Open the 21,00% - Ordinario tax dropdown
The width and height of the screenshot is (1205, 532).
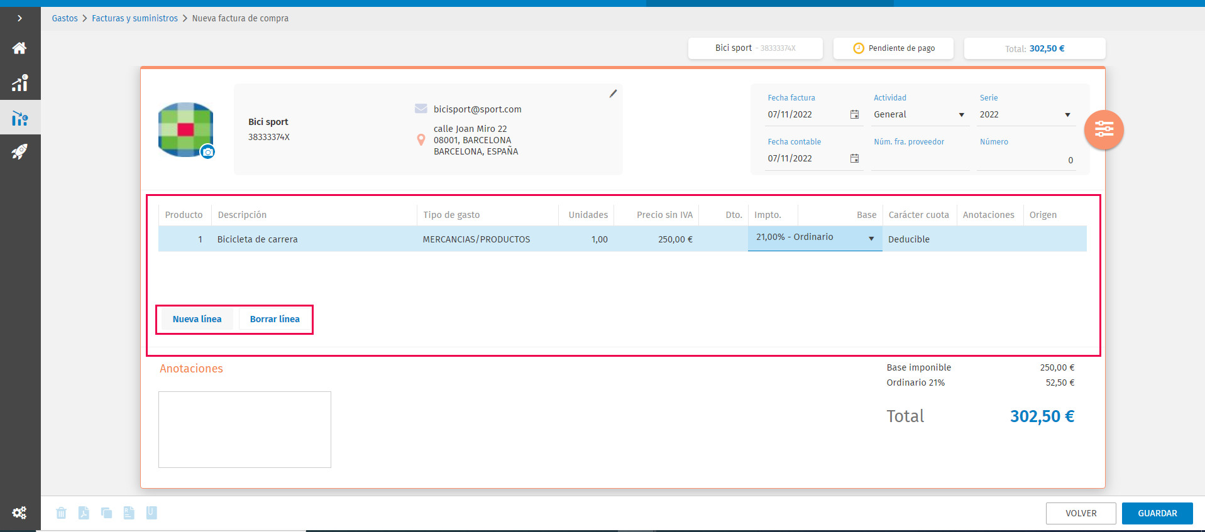(815, 237)
